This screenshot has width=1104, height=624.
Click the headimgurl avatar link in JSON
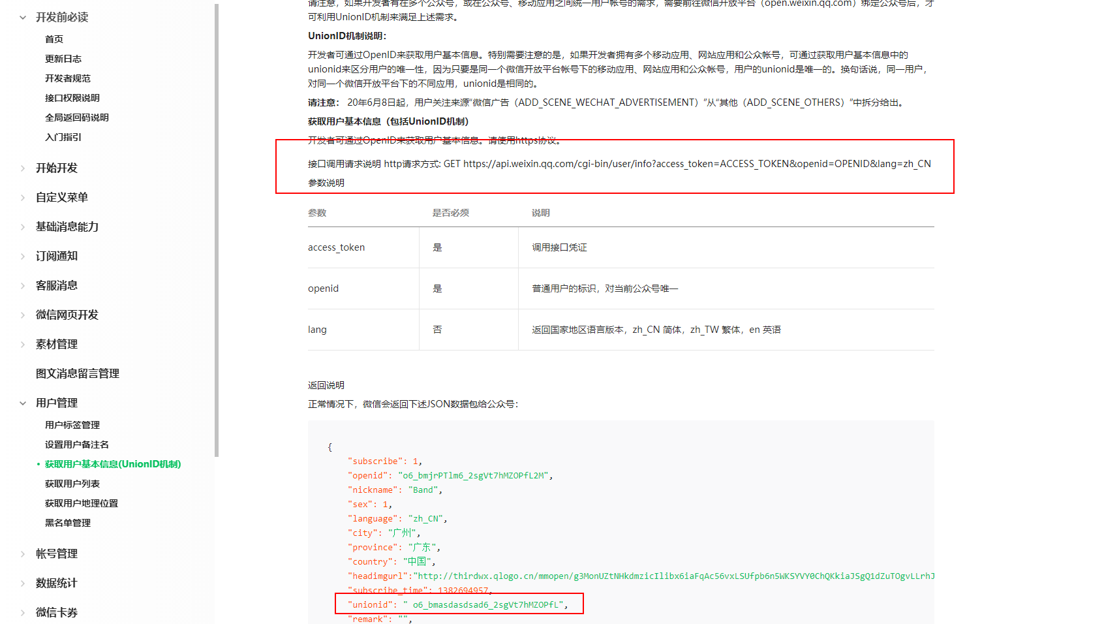coord(652,576)
